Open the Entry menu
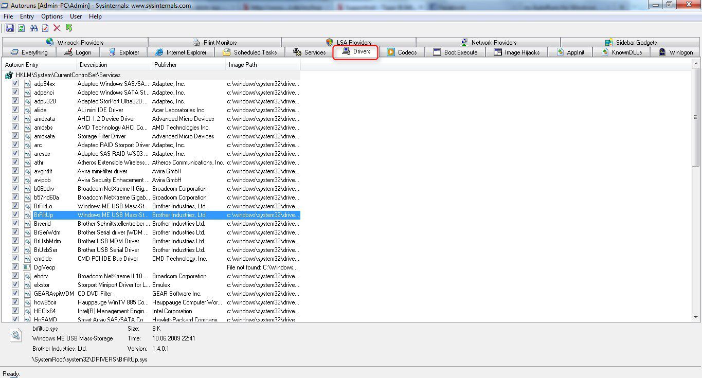702x378 pixels. (27, 16)
